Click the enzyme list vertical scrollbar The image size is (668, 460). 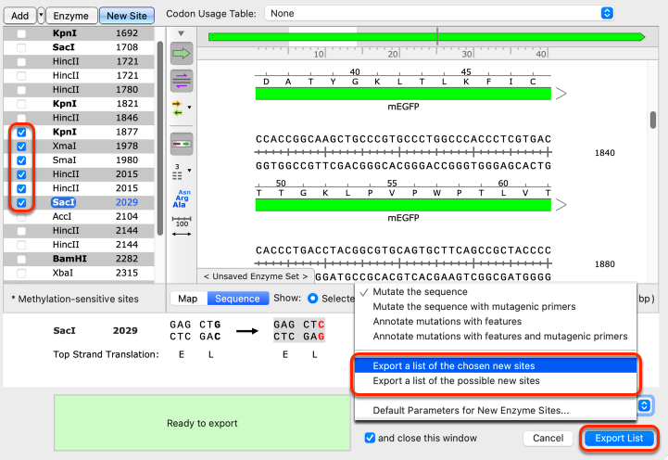click(160, 138)
